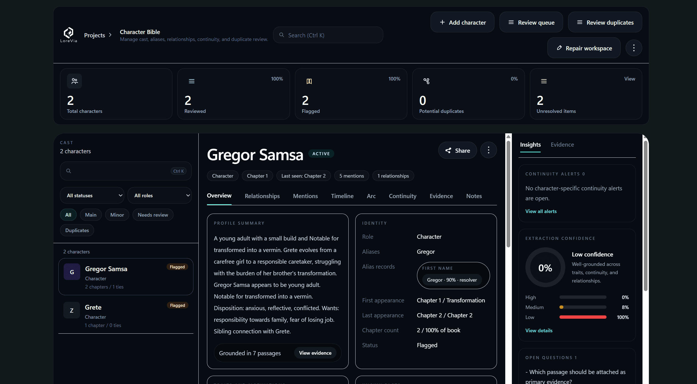The width and height of the screenshot is (697, 384).
Task: Click the Low confidence red bar
Action: [583, 317]
